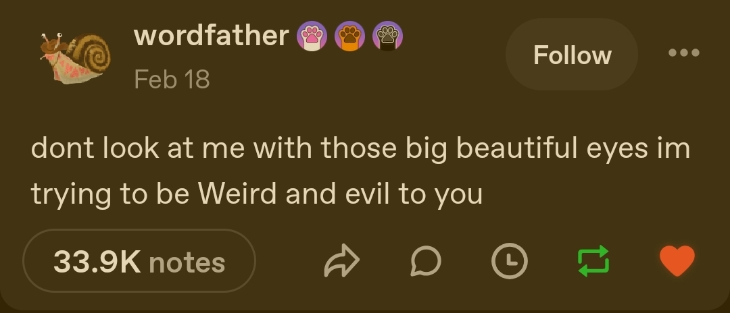Viewport: 730px width, 313px height.
Task: Click the pink paw badge
Action: click(312, 36)
